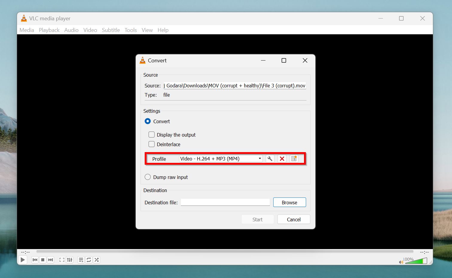
Task: Choose the Convert radio option
Action: (x=147, y=121)
